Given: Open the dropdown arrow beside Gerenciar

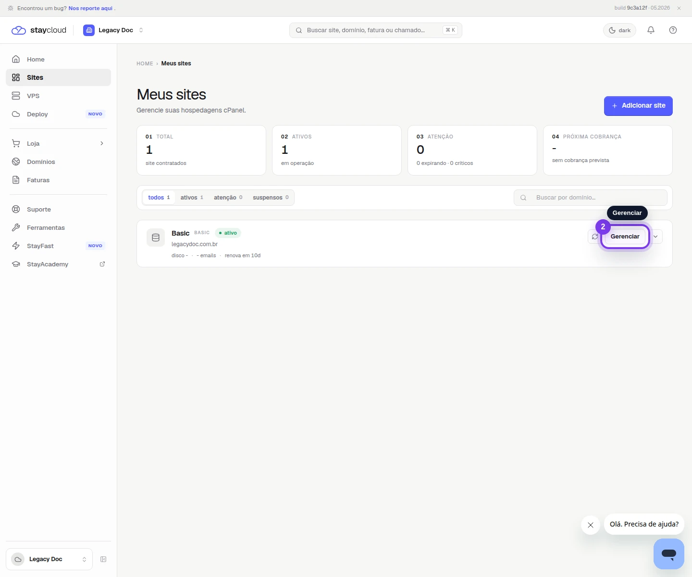Looking at the screenshot, I should (655, 237).
